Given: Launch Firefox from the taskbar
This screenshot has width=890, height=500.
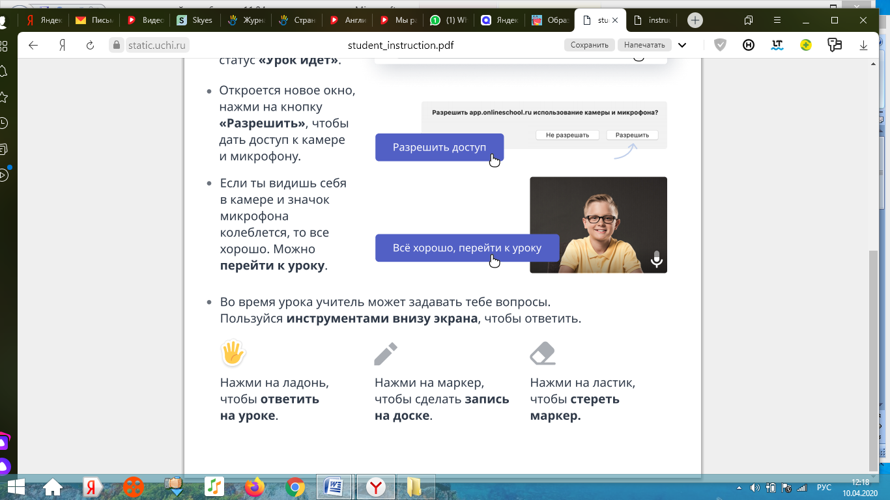Looking at the screenshot, I should (255, 486).
